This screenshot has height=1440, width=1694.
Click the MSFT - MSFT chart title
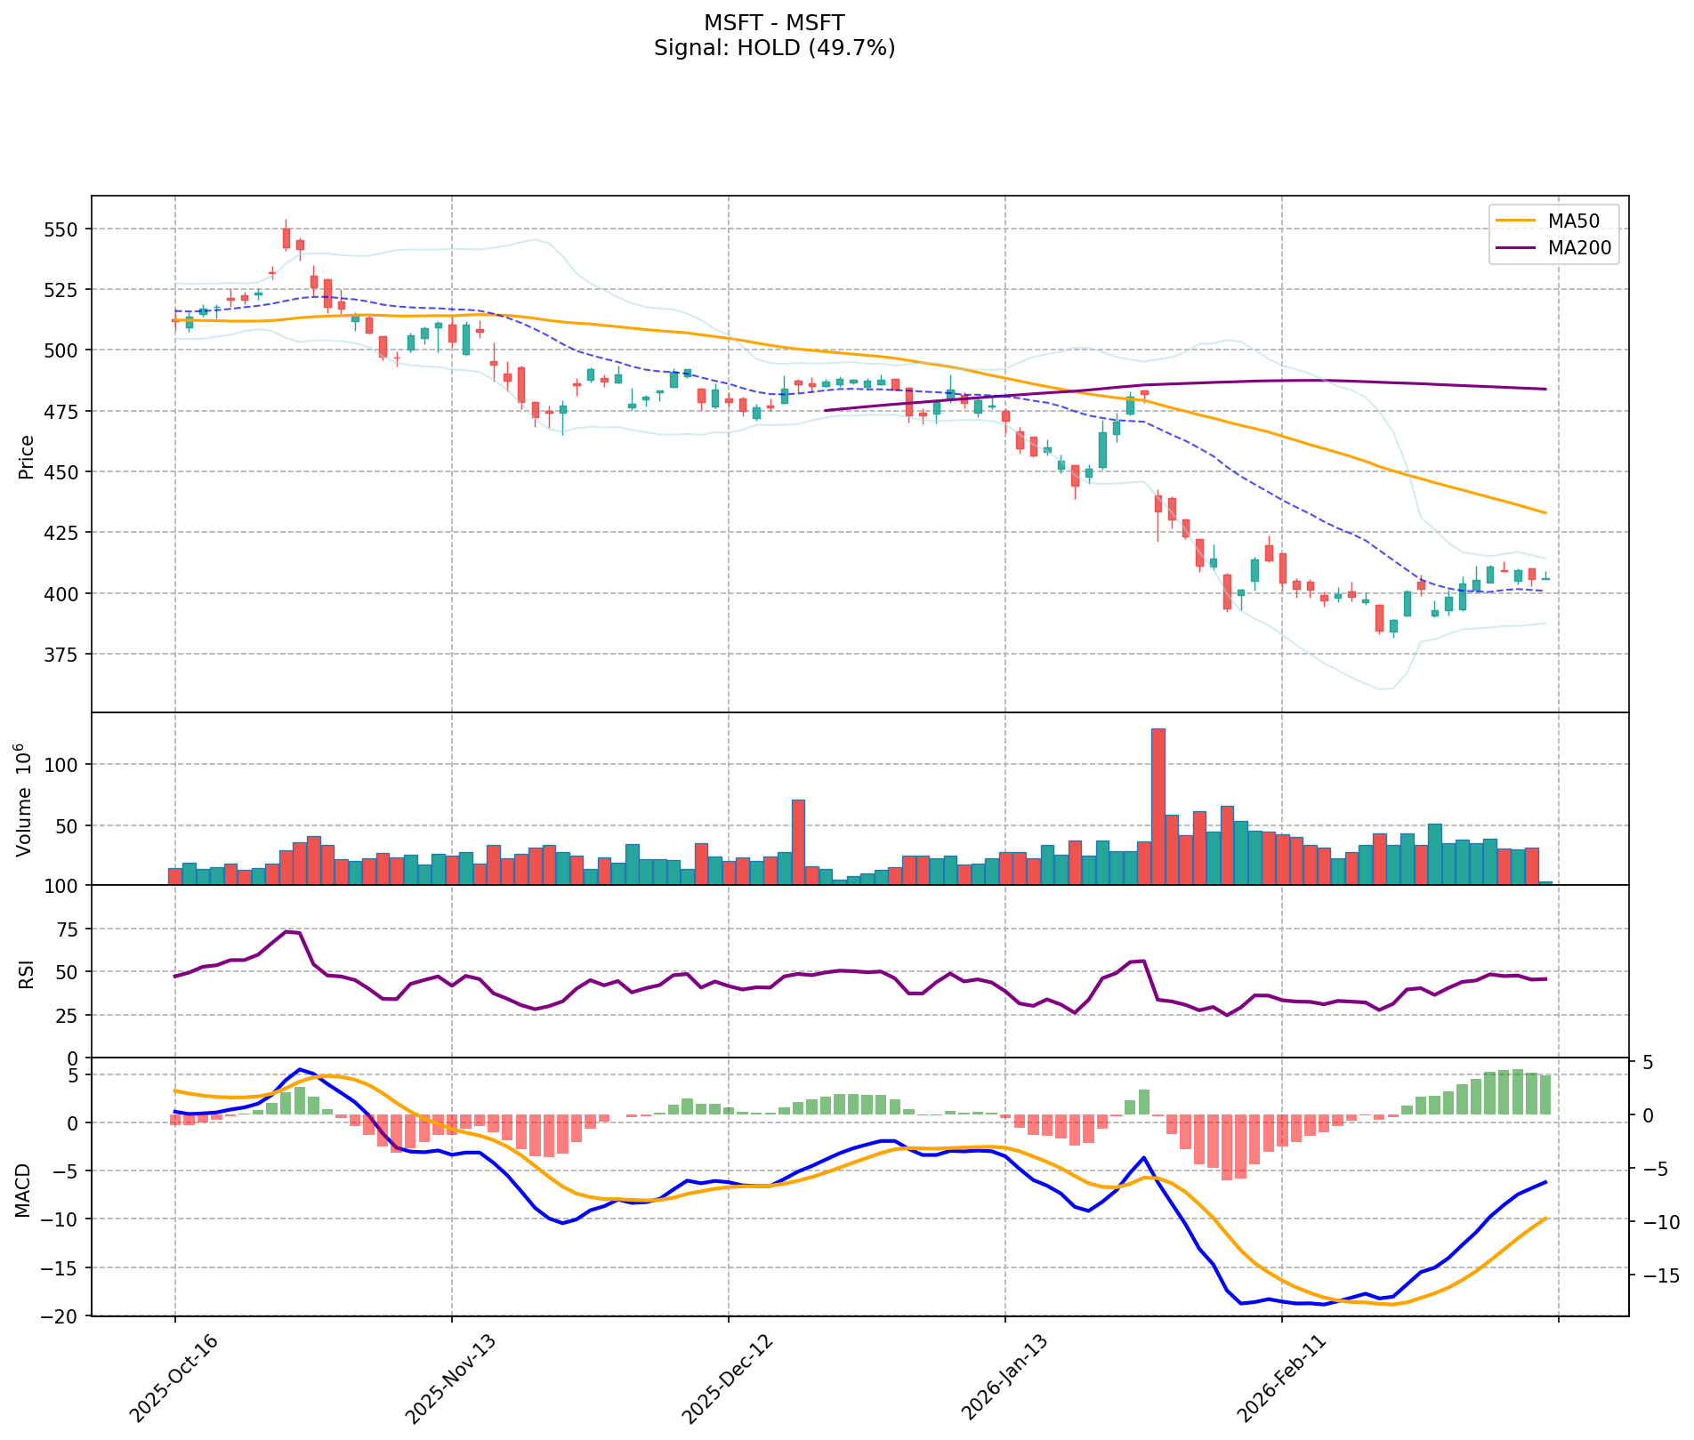coord(774,22)
